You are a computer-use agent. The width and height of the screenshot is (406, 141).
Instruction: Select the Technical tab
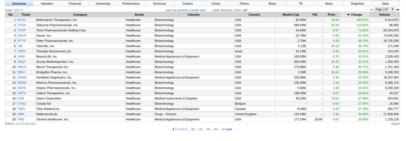click(x=159, y=3)
